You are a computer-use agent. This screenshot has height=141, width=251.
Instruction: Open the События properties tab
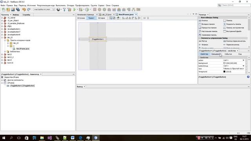228,54
